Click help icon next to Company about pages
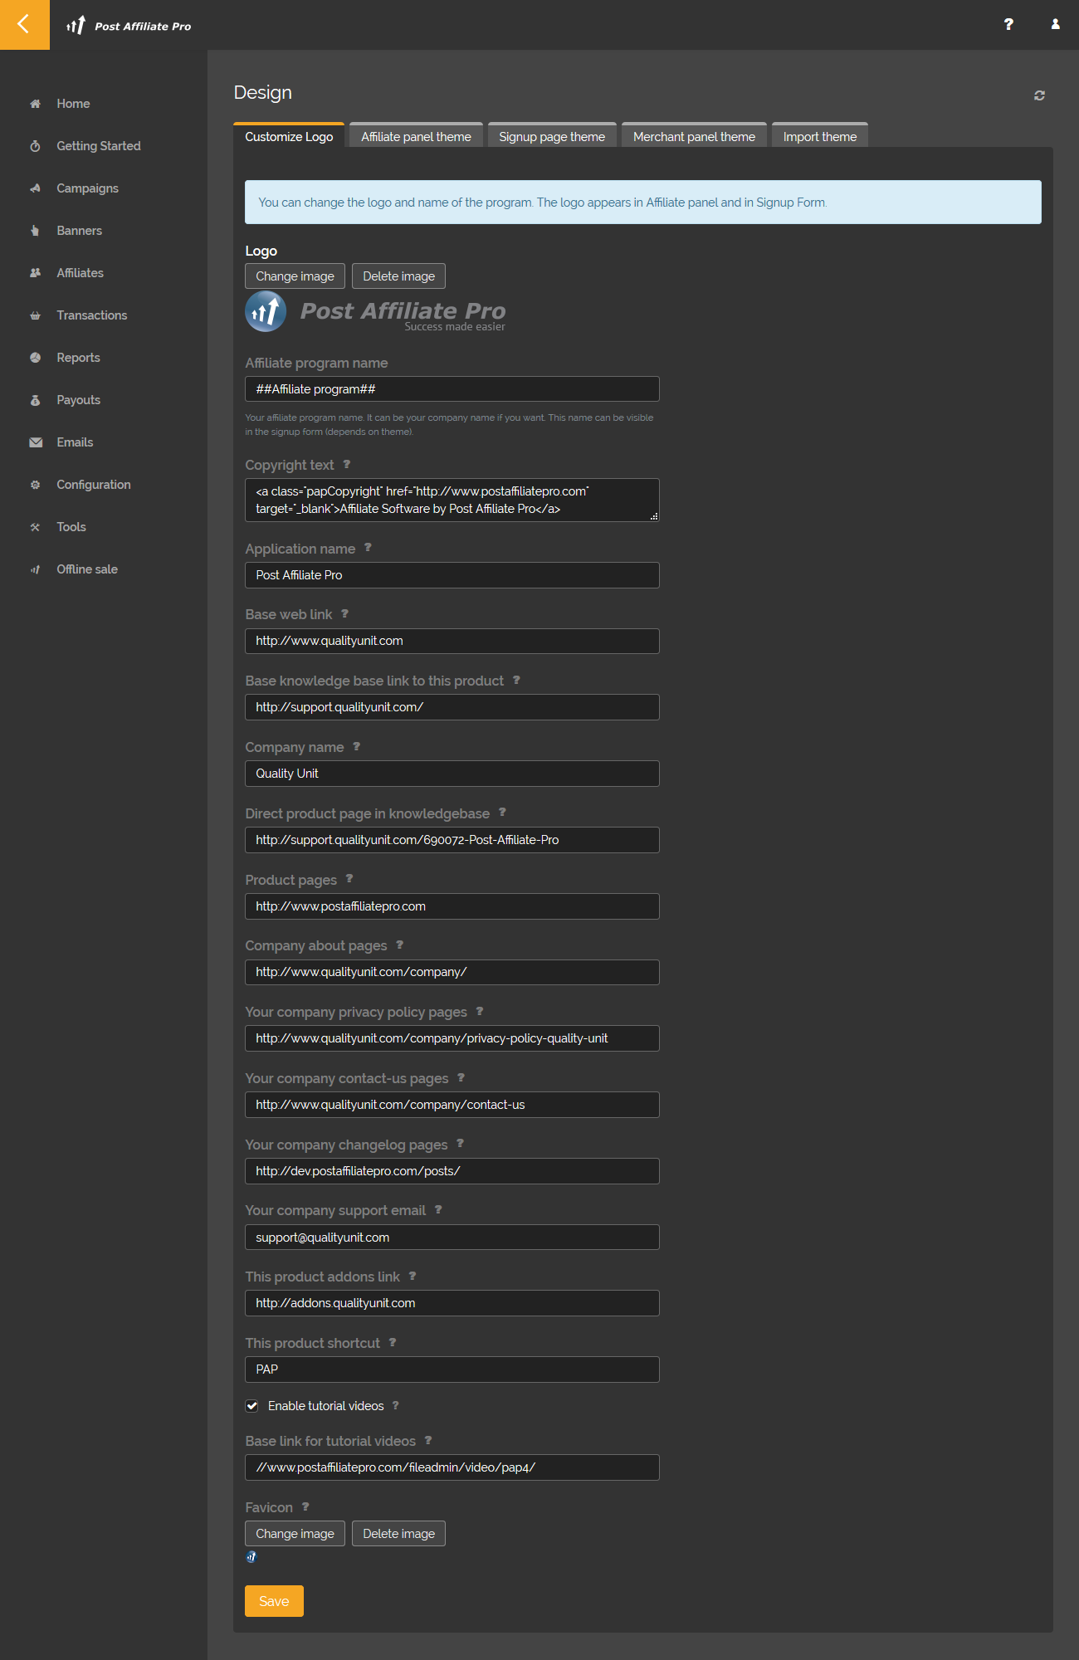Image resolution: width=1079 pixels, height=1660 pixels. [399, 945]
